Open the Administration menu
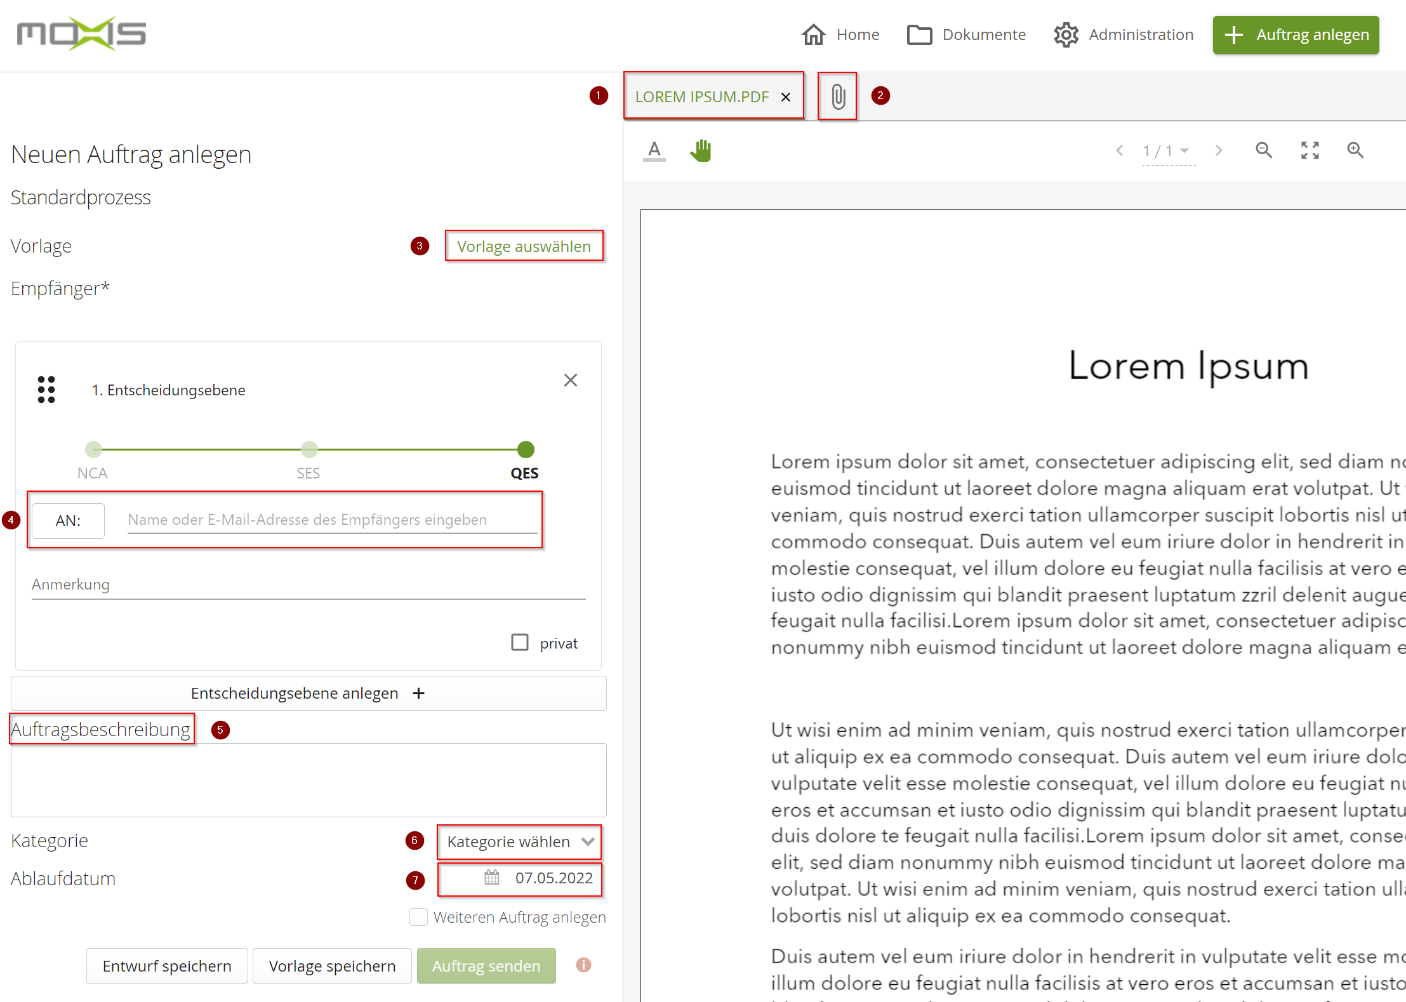1406x1002 pixels. click(x=1124, y=34)
